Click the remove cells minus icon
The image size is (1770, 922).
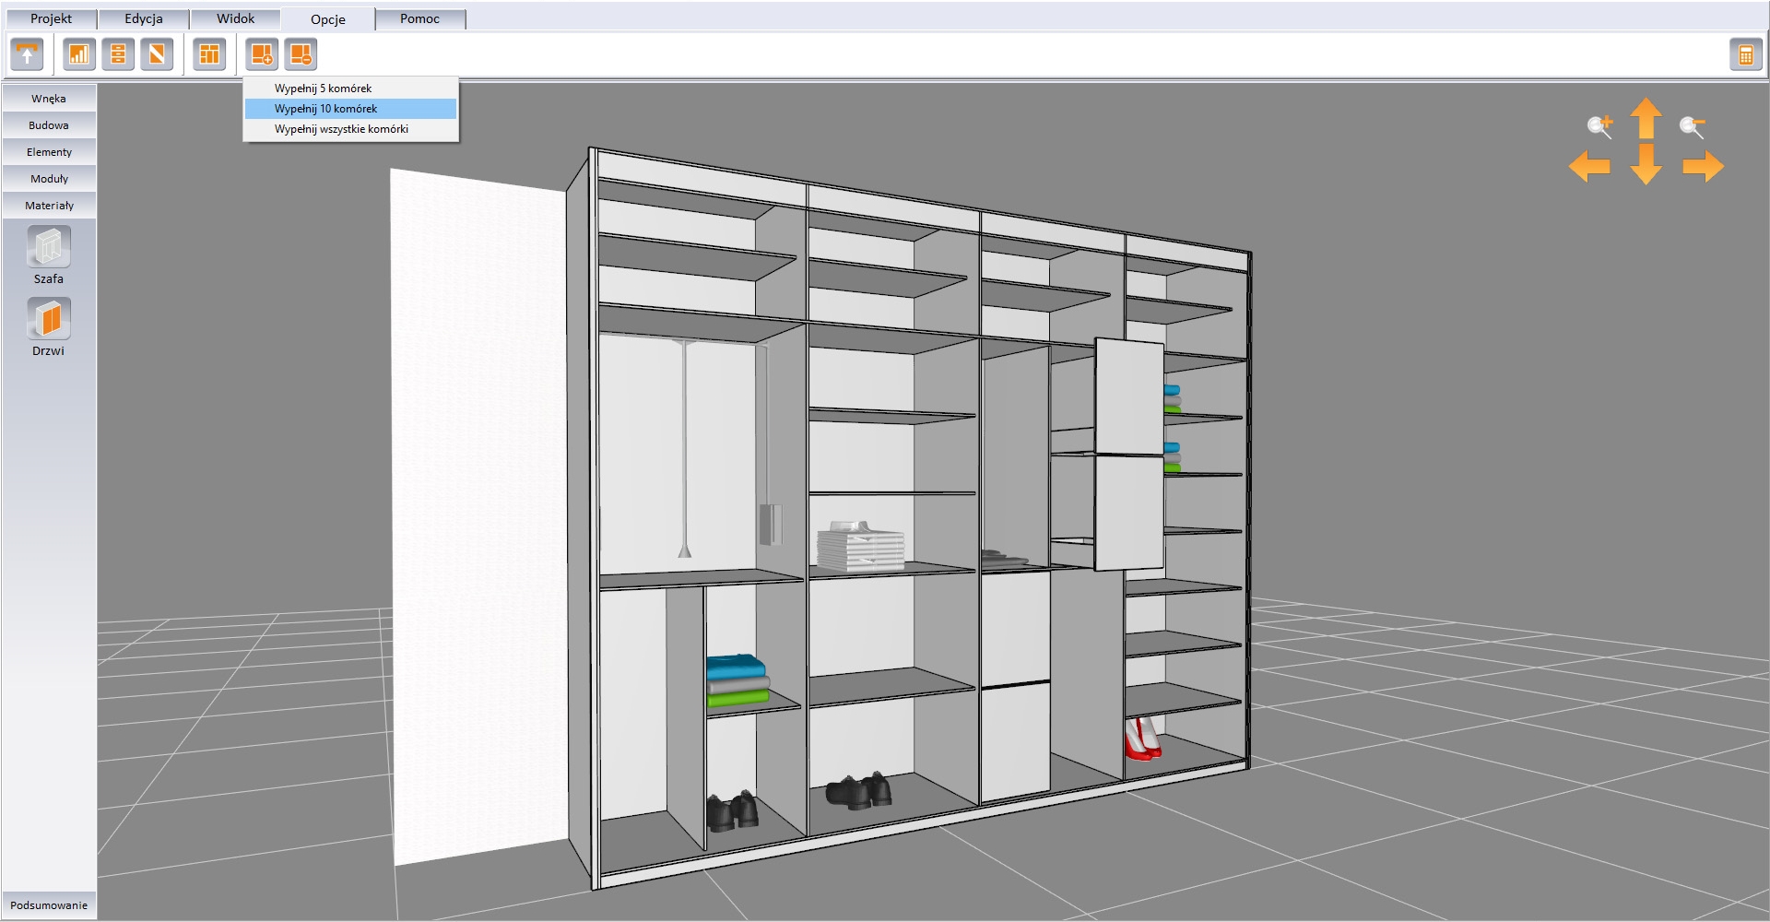[x=301, y=55]
